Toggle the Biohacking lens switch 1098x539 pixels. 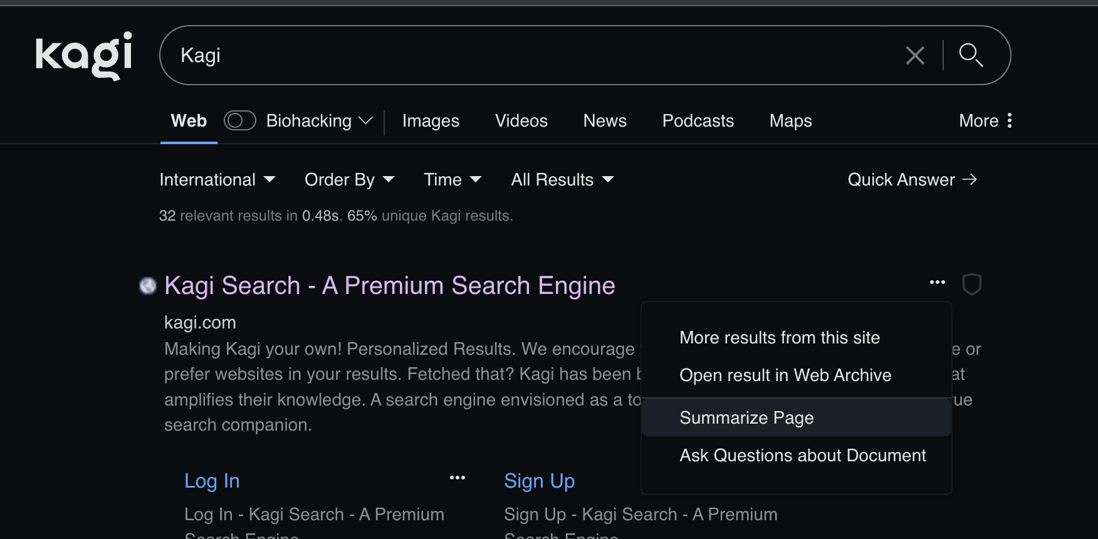click(x=239, y=120)
